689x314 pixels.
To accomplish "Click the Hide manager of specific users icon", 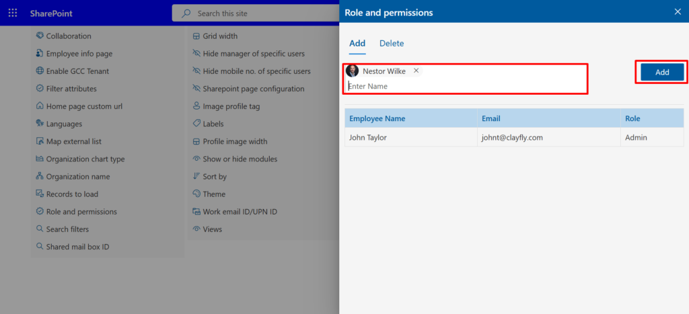I will [196, 54].
